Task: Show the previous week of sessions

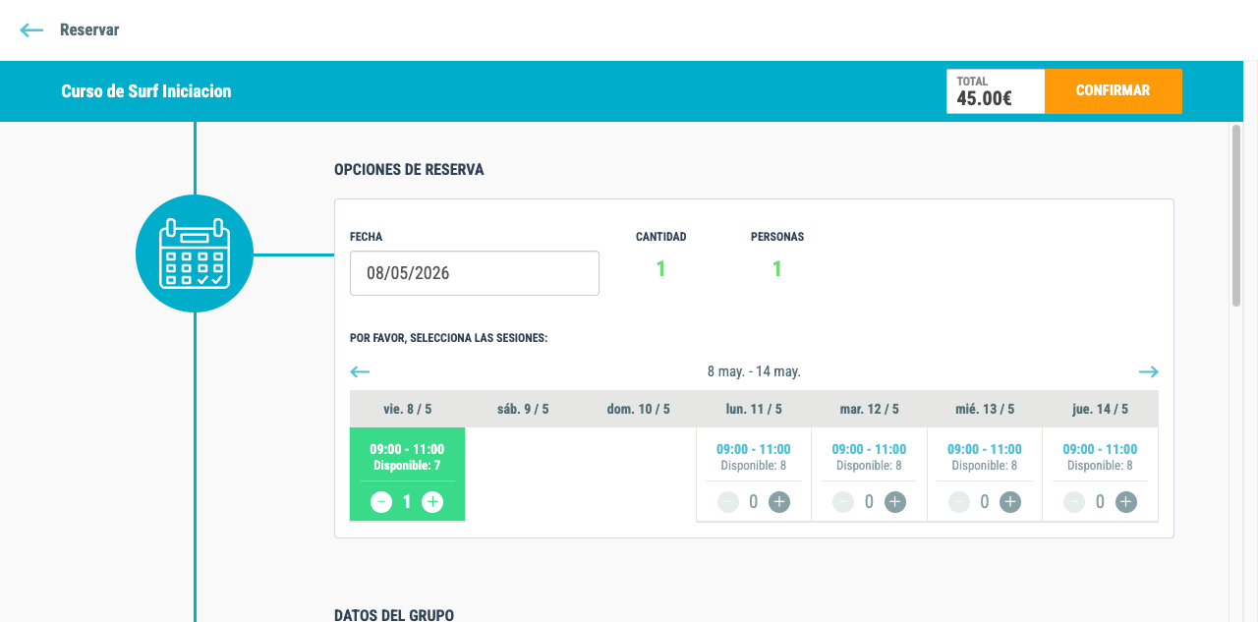Action: tap(360, 371)
